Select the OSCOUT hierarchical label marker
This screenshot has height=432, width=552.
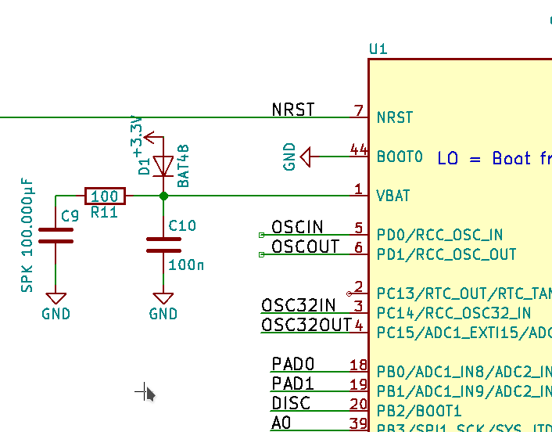click(261, 254)
